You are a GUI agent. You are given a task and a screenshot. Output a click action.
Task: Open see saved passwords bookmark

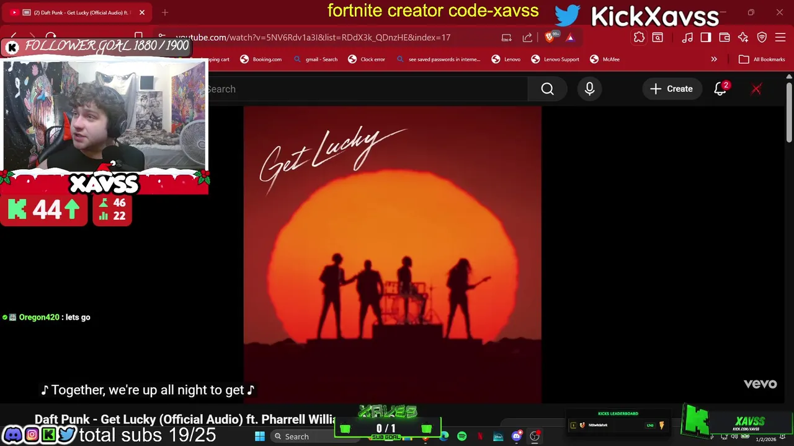click(438, 59)
